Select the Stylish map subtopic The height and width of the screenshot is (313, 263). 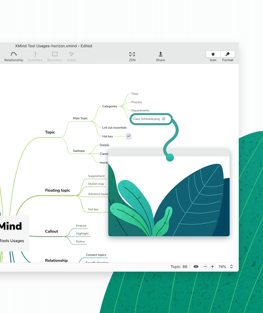(x=96, y=184)
